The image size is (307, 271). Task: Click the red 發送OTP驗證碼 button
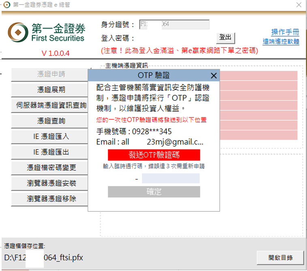pyautogui.click(x=154, y=155)
